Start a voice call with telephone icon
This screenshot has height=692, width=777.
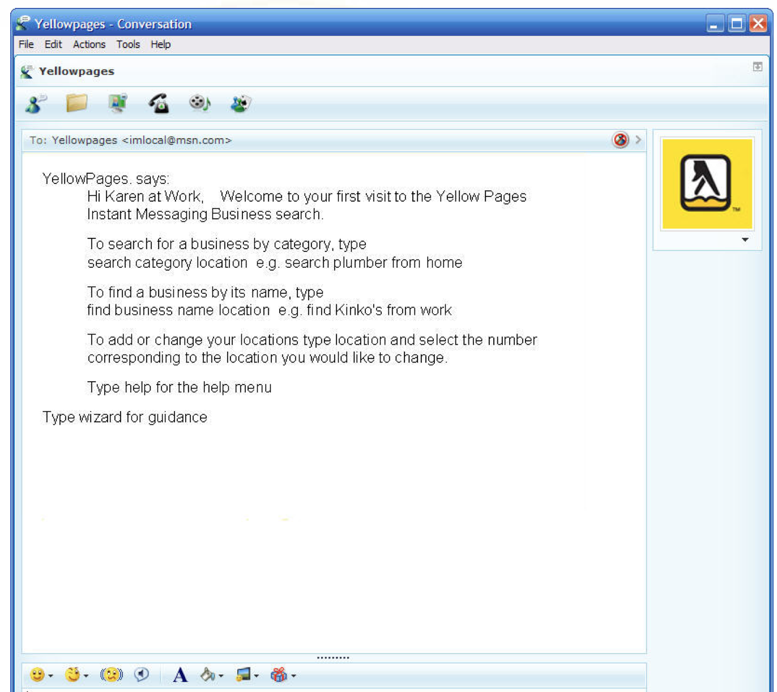(x=159, y=104)
